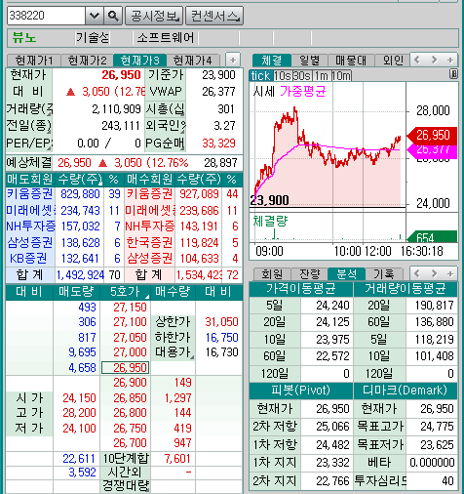Expand the 전일(종) label corner dropdown

49,131
